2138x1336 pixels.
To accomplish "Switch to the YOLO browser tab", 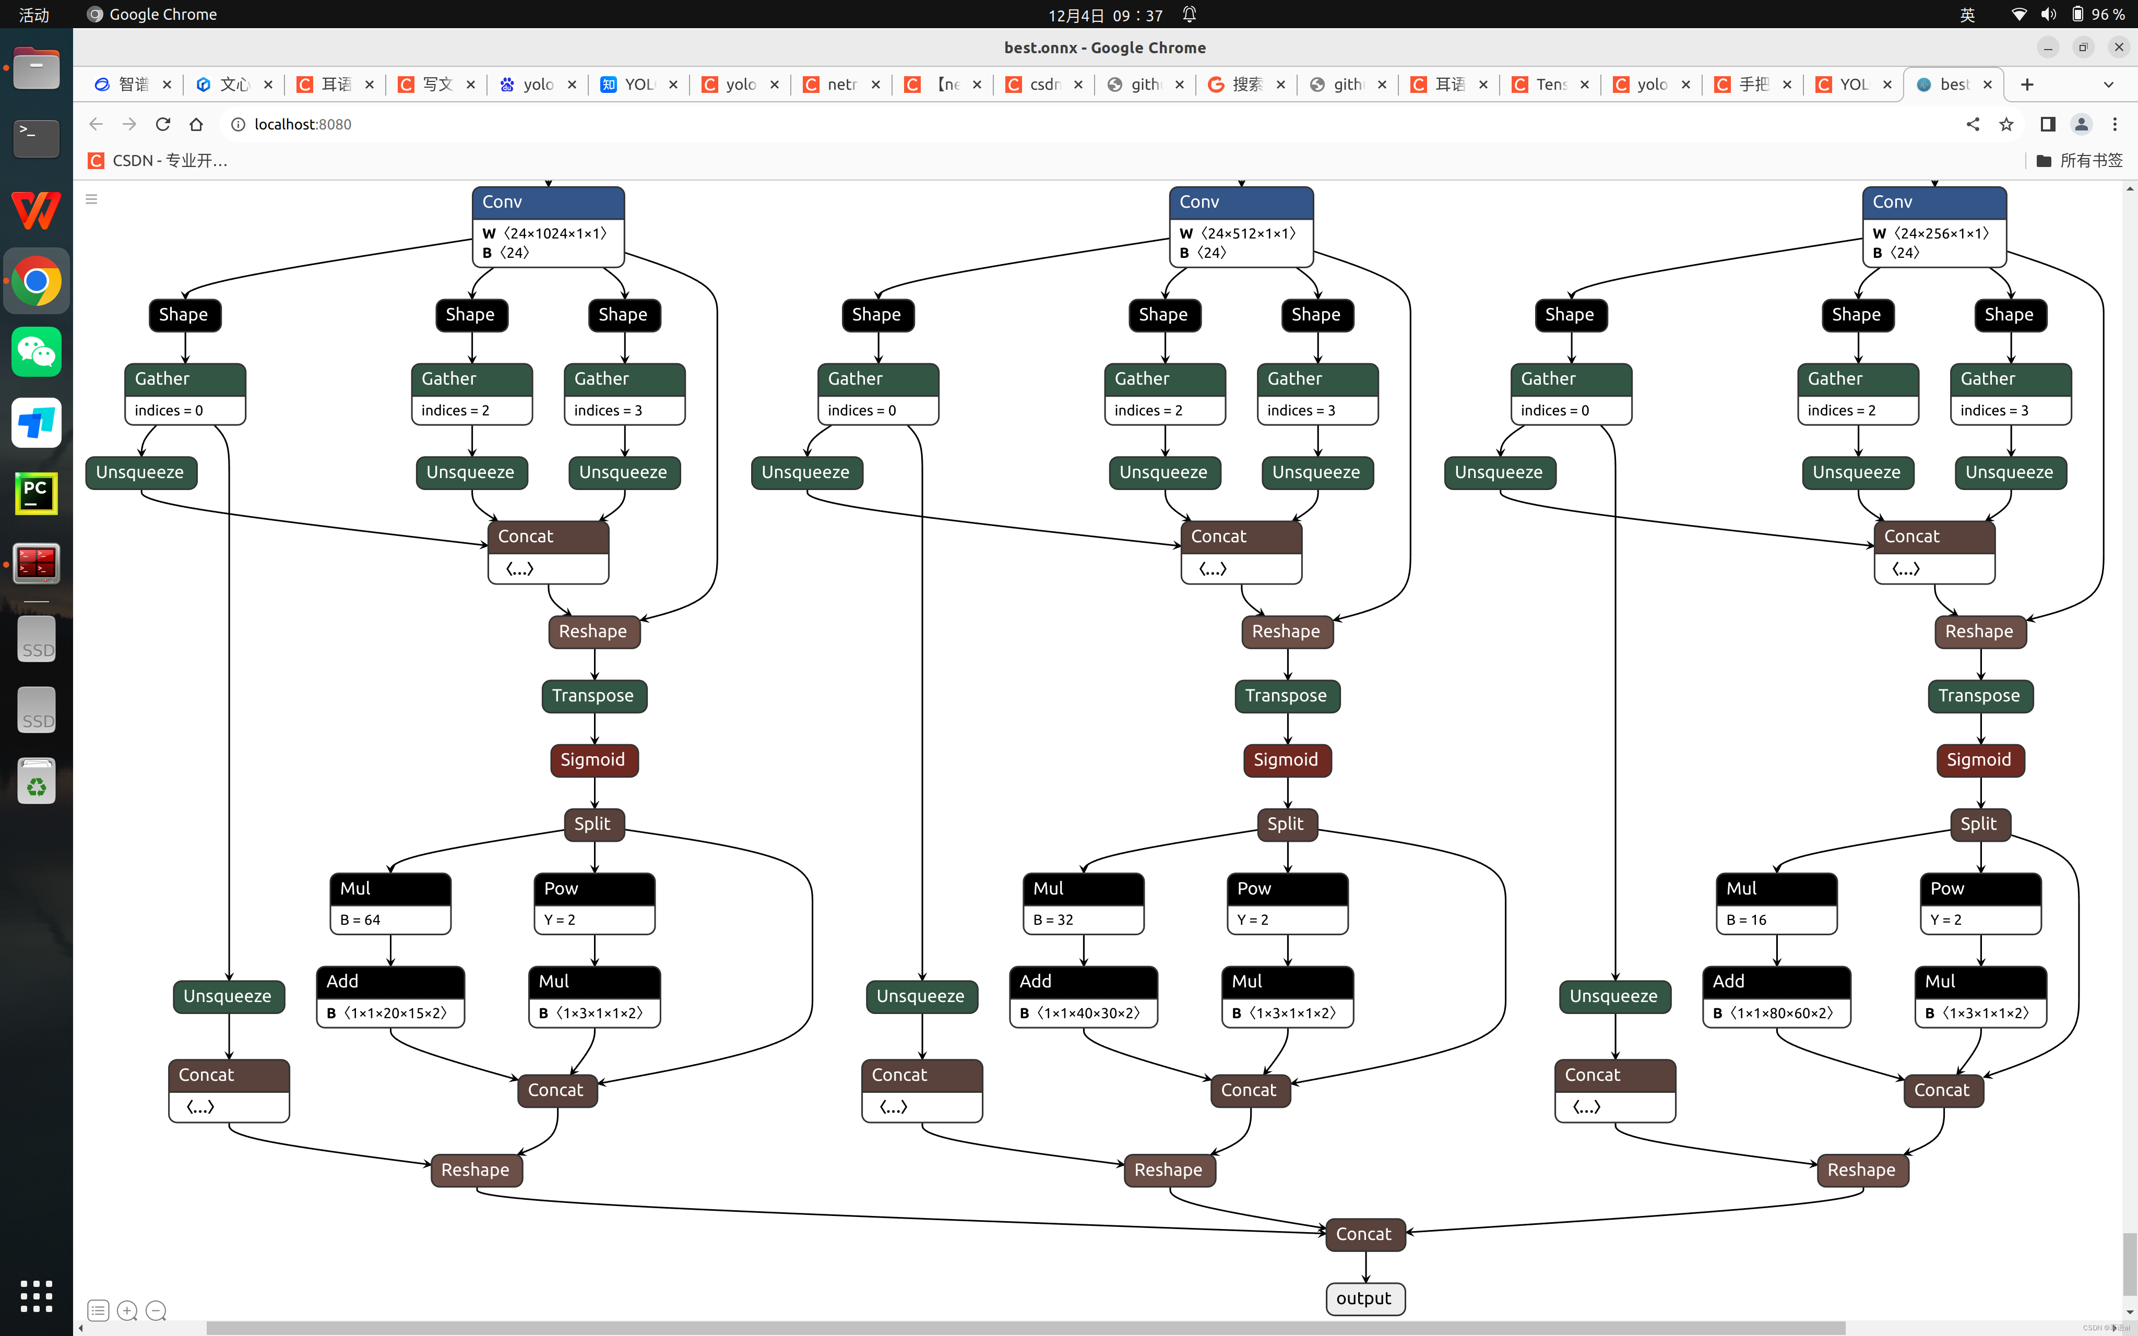I will (x=638, y=84).
